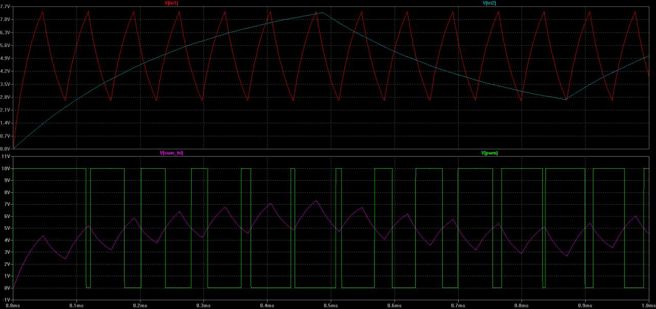Click the -1V label on lower pane axis
The height and width of the screenshot is (309, 656).
click(6, 300)
